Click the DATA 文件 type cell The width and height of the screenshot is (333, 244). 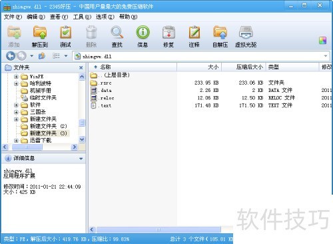coord(280,90)
